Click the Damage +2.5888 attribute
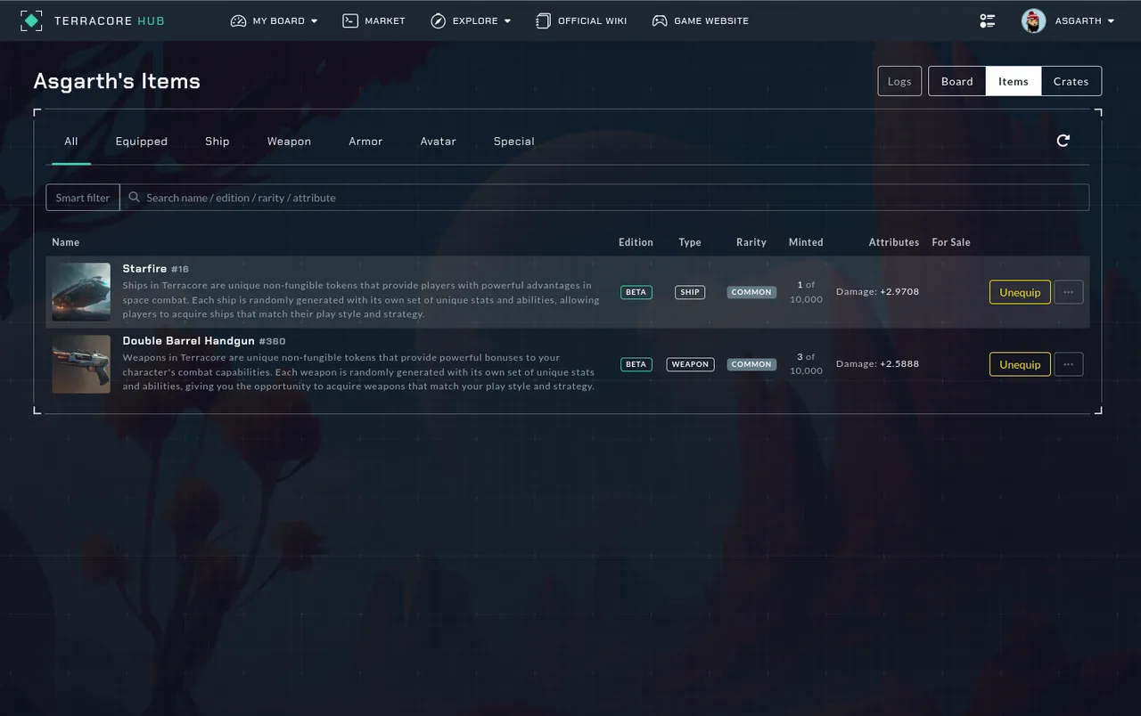This screenshot has height=716, width=1141. (x=877, y=364)
